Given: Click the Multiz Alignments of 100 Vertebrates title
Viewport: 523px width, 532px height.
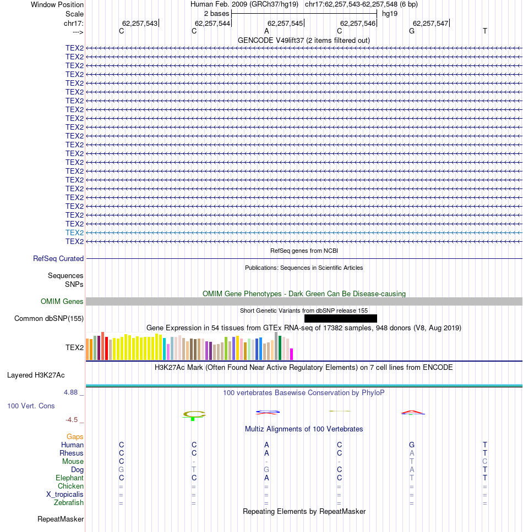Looking at the screenshot, I should tap(304, 429).
